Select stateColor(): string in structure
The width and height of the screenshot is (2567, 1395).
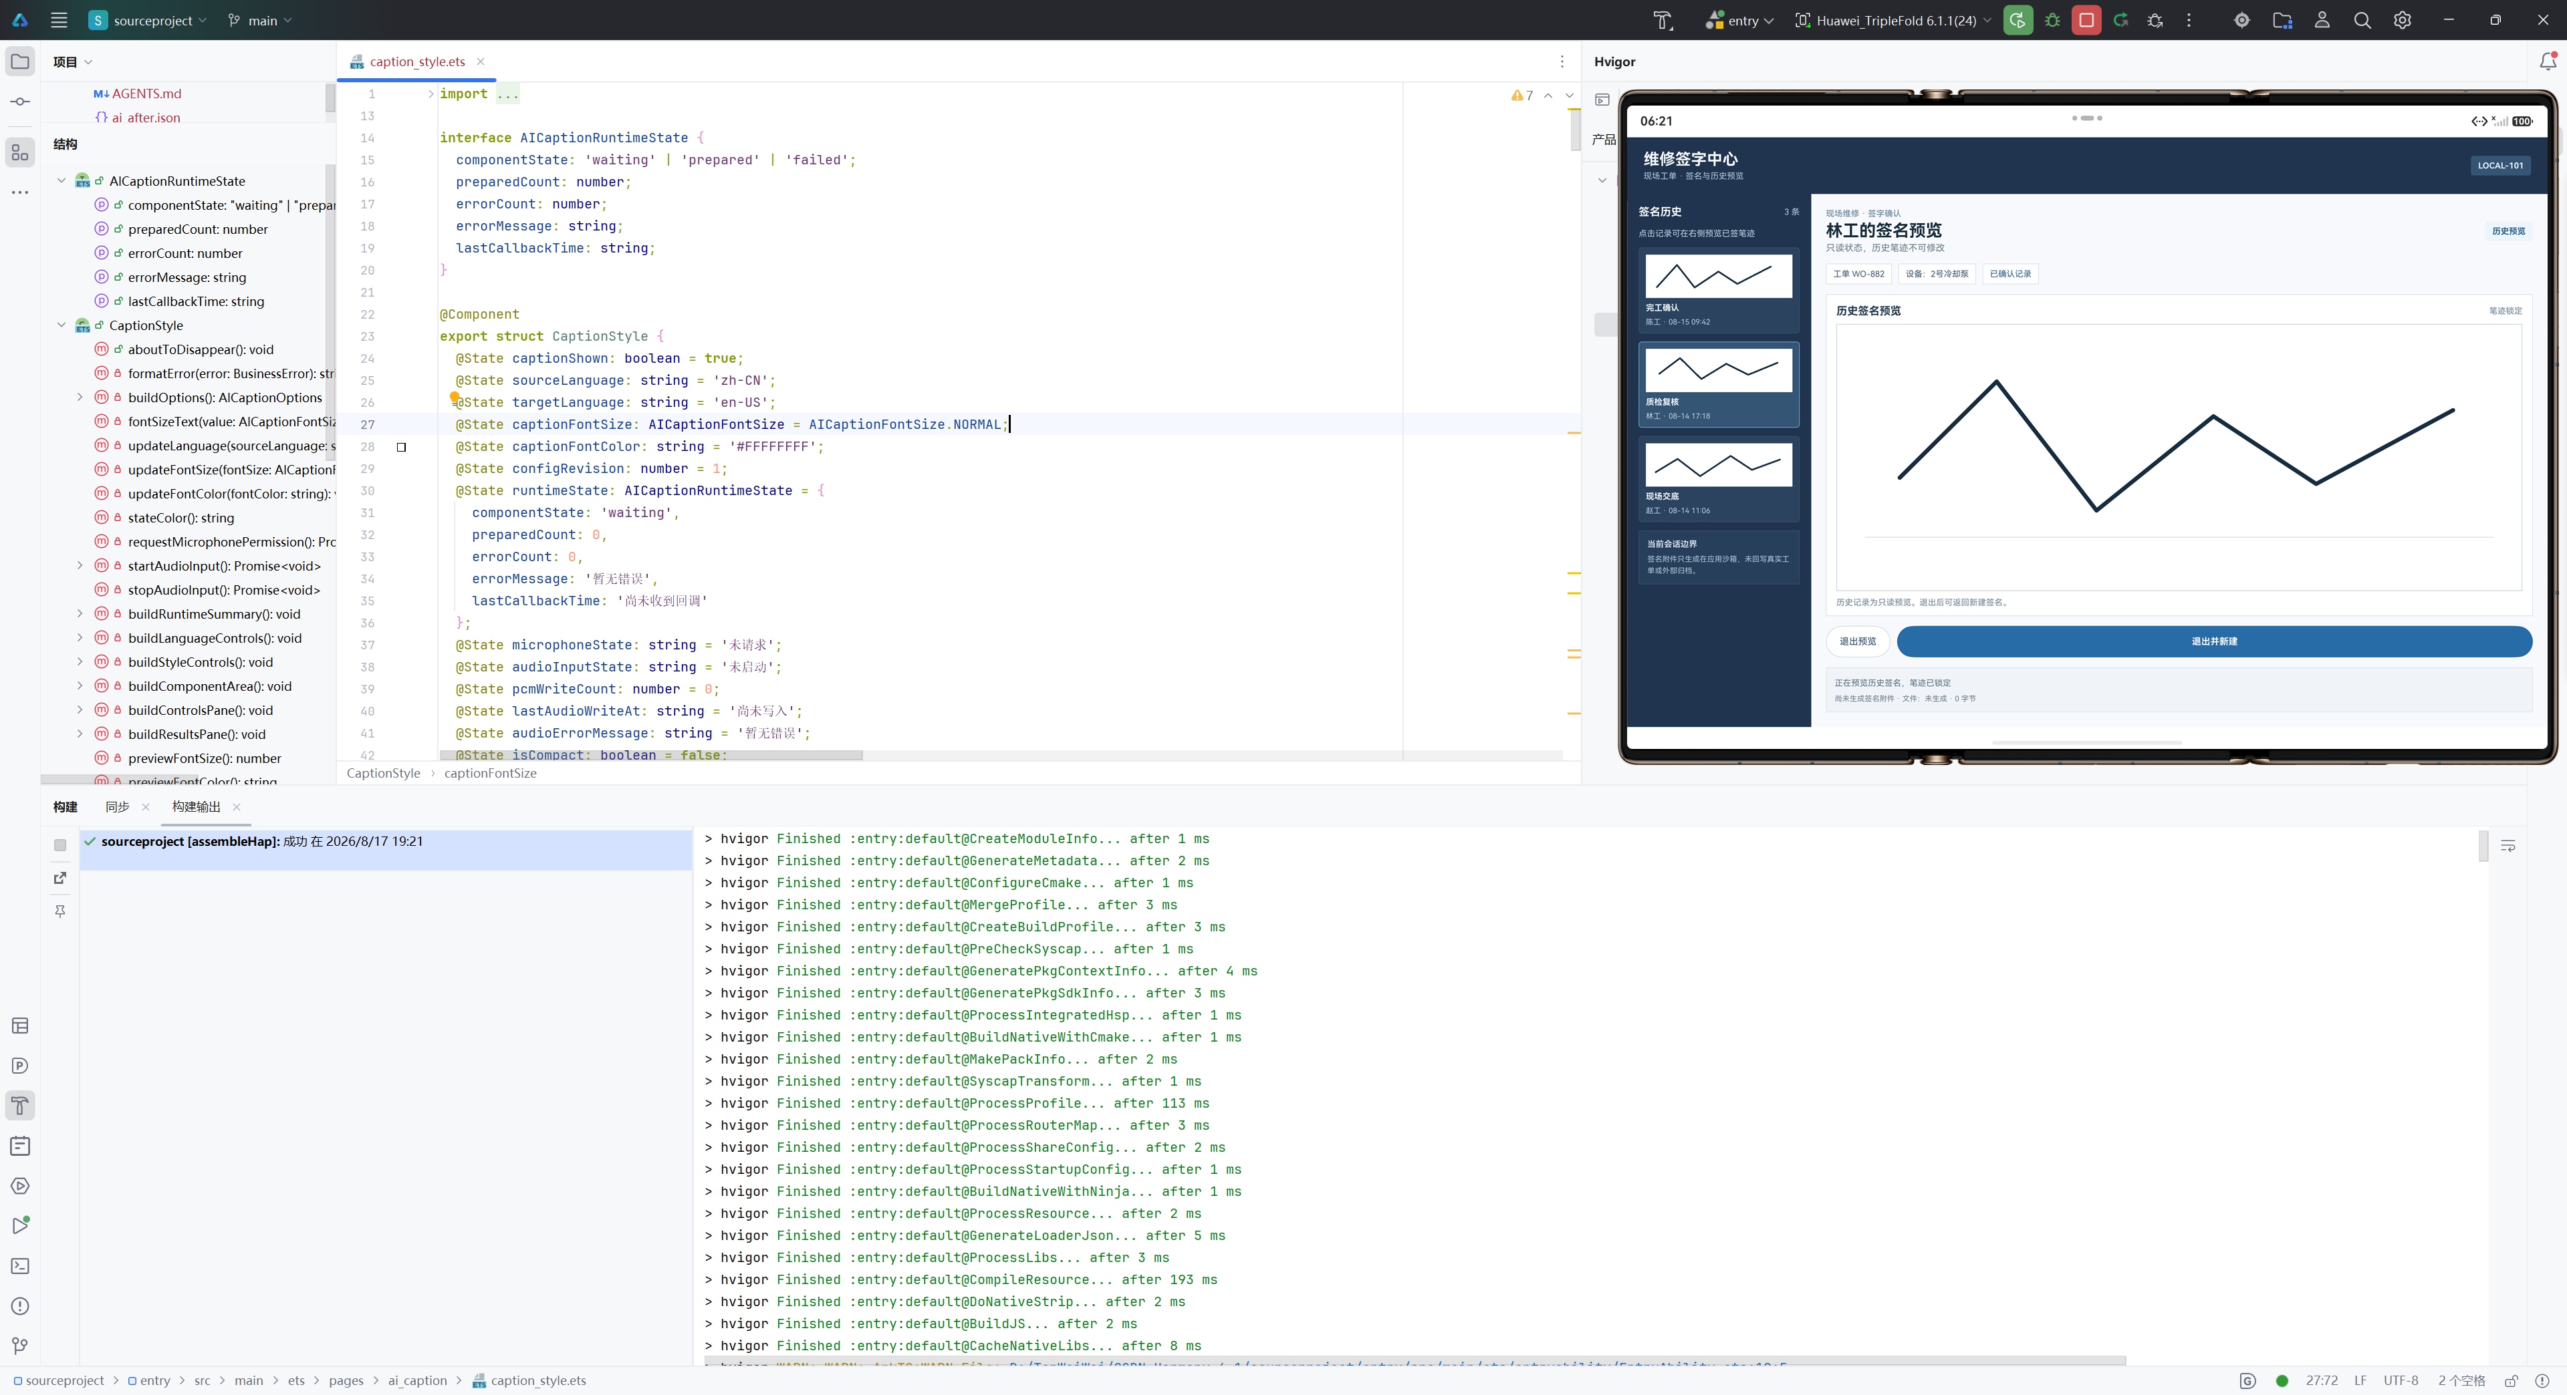click(180, 518)
